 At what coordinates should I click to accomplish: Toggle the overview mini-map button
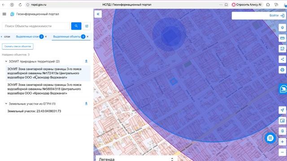point(282,121)
